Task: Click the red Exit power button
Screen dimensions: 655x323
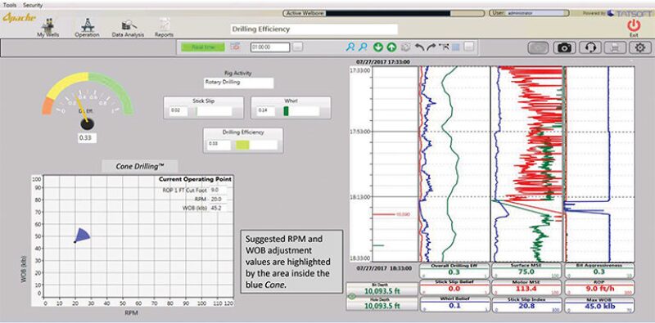Action: (634, 26)
